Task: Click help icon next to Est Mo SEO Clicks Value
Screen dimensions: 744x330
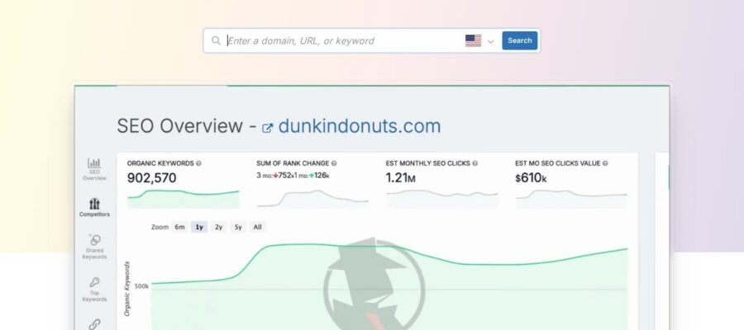Action: pyautogui.click(x=605, y=163)
